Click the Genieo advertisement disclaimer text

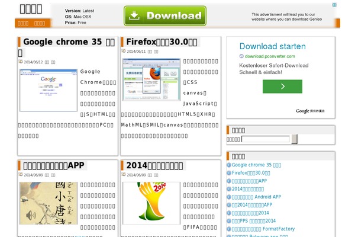click(286, 17)
